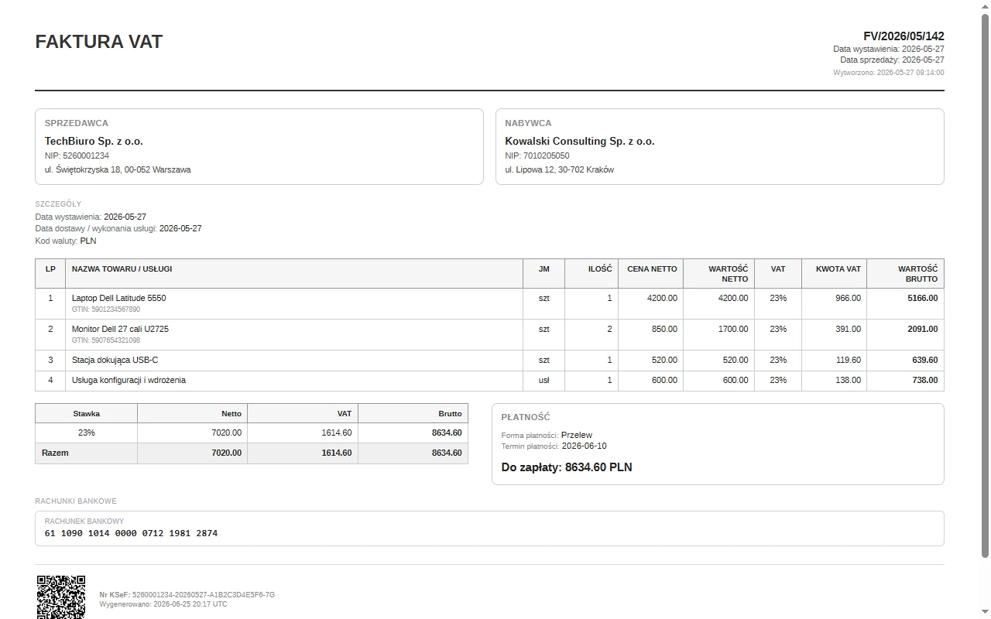Click the PŁATNOŚĆ section heading

tap(526, 417)
